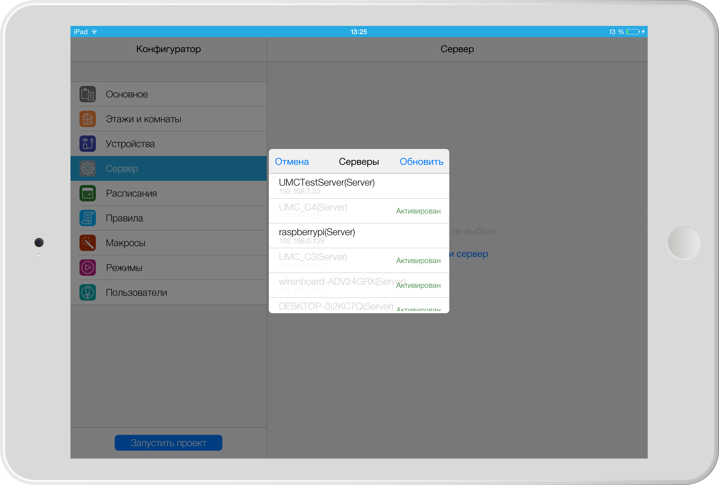Open the Устройства section

click(169, 144)
